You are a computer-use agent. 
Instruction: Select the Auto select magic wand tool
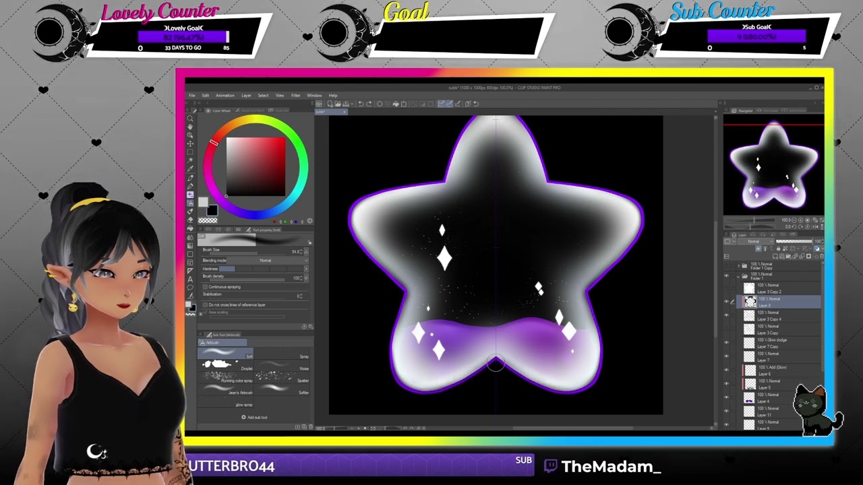click(x=190, y=160)
